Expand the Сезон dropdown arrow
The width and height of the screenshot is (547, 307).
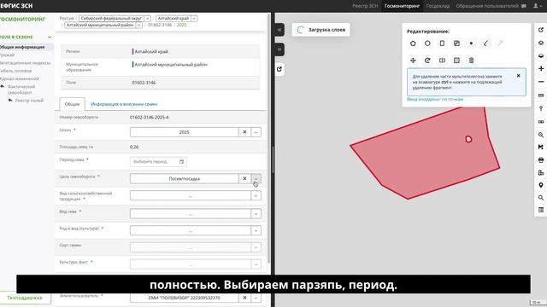[x=256, y=132]
